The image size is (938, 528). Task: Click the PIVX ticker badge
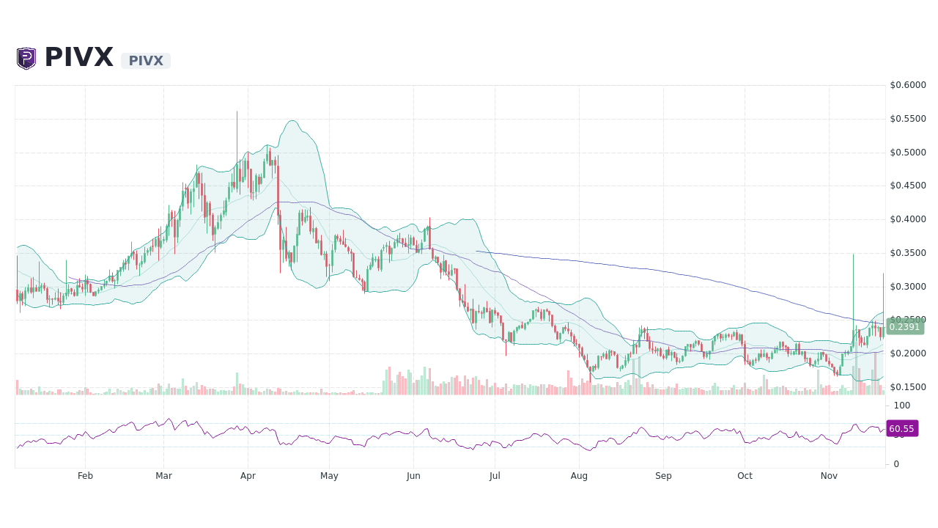(x=146, y=61)
